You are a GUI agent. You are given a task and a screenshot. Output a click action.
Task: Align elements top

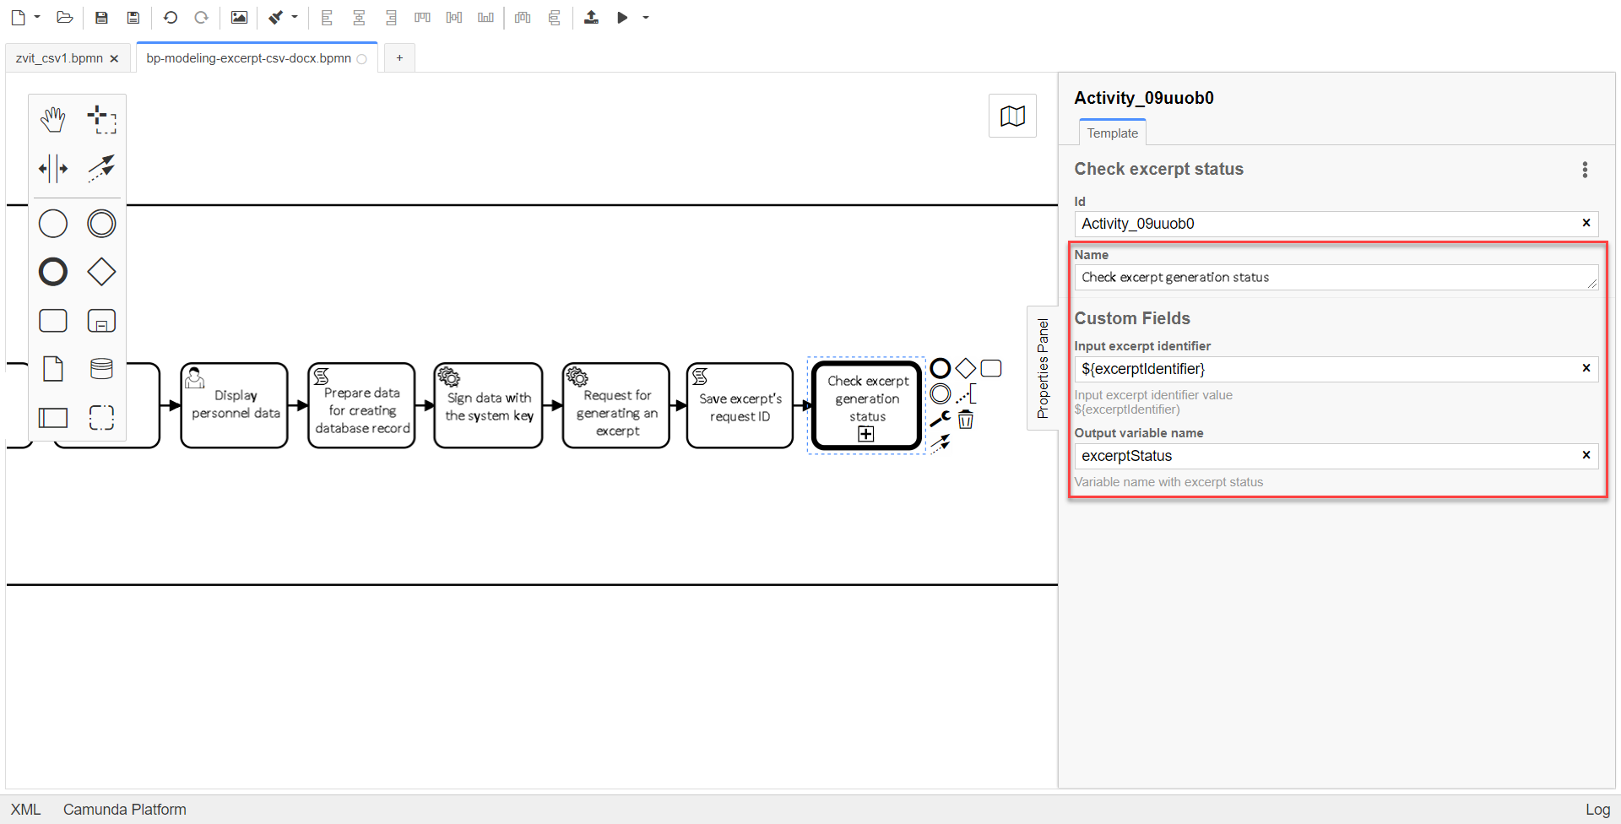[x=422, y=17]
